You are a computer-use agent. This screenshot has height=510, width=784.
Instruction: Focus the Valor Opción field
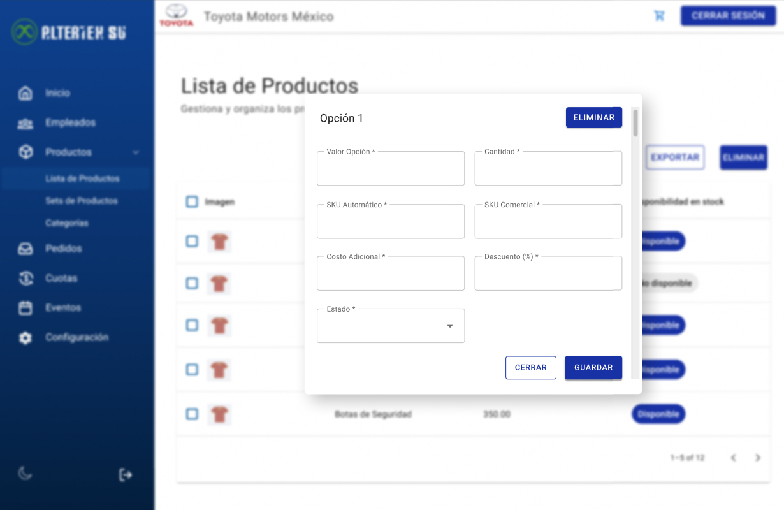391,168
